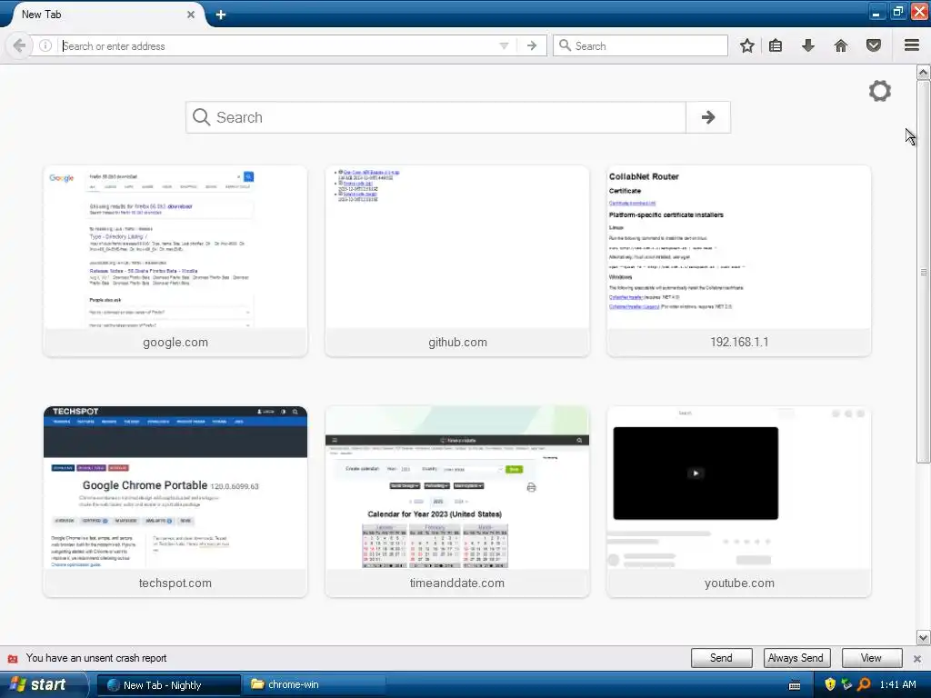931x698 pixels.
Task: Open the youtube.com tile
Action: [738, 502]
